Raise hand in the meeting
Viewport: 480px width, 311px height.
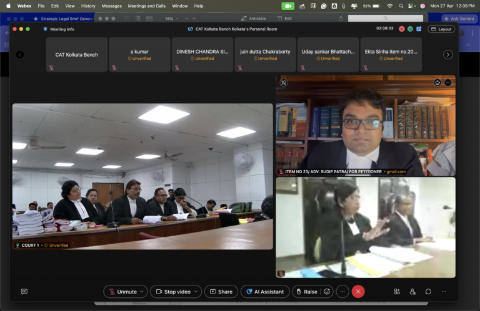(x=306, y=292)
